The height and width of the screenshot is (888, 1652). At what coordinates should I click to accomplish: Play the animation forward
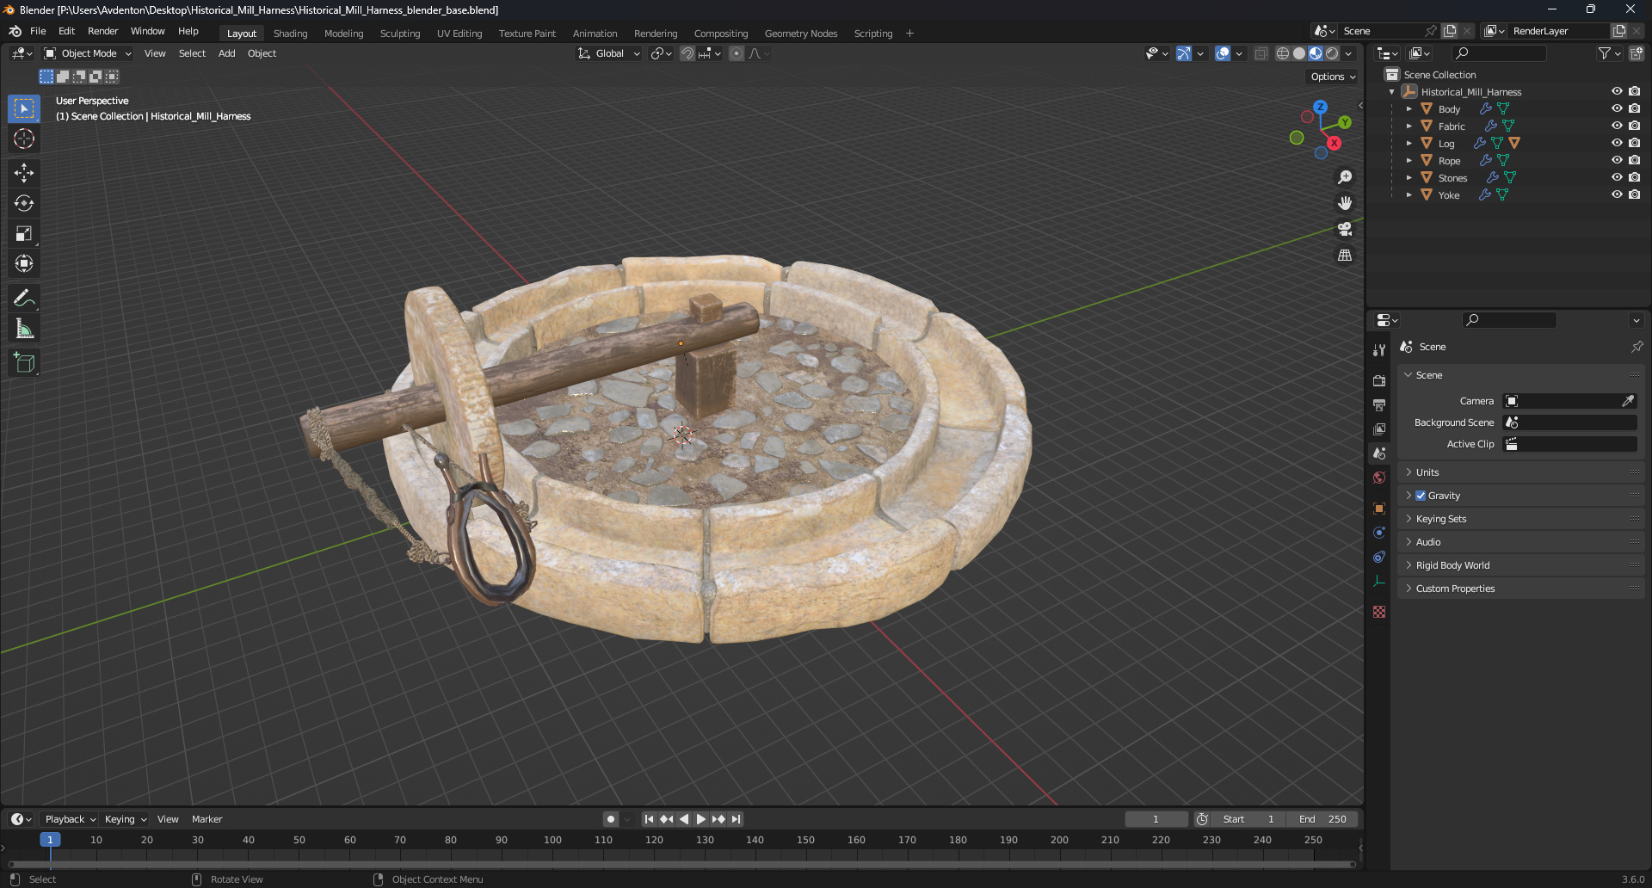[x=701, y=819]
